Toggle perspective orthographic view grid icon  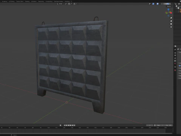(171, 27)
